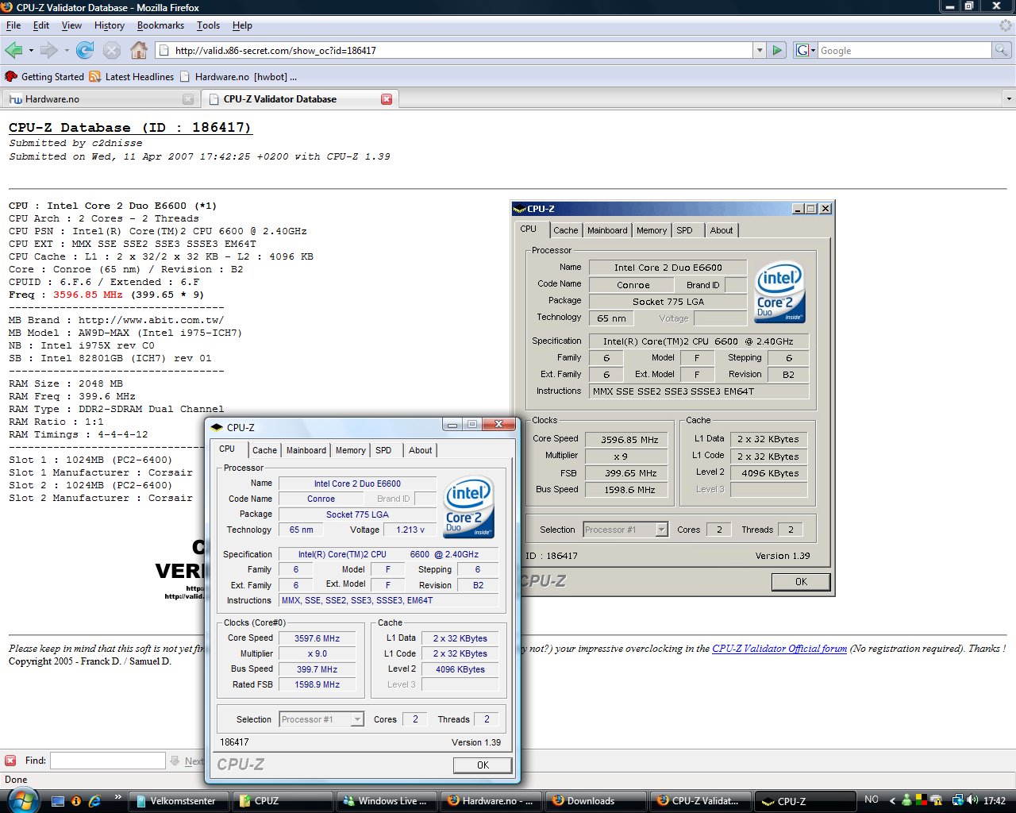Switch to Memory tab in front CPU-Z window
This screenshot has width=1016, height=813.
pos(350,450)
